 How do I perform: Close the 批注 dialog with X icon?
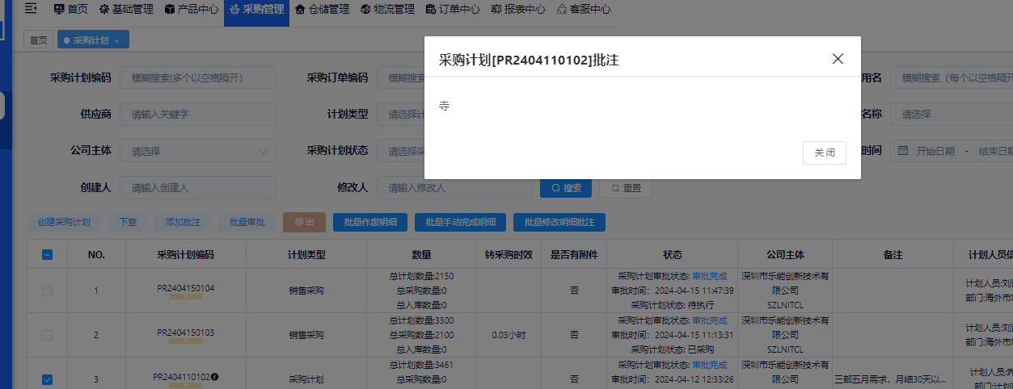coord(838,59)
